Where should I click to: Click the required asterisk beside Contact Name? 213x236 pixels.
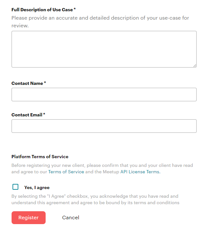(x=45, y=83)
